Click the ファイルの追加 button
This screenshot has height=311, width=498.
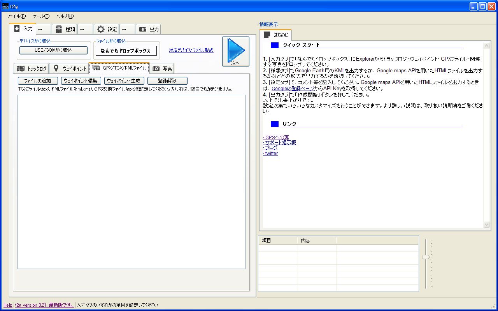pyautogui.click(x=38, y=81)
